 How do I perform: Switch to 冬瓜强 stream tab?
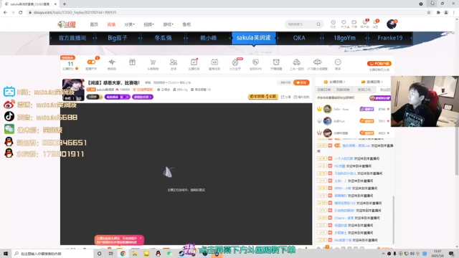click(163, 38)
